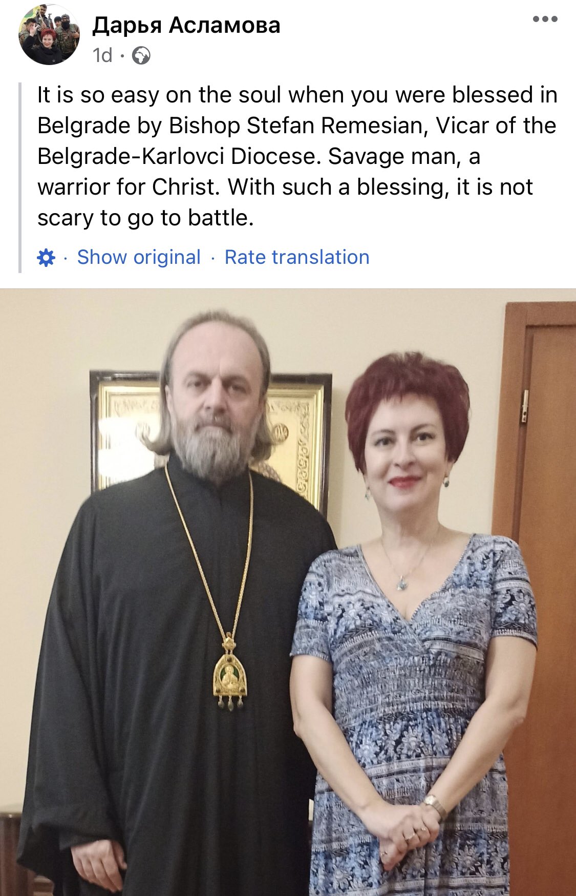Click the gray quote bar beside translation
The height and width of the screenshot is (896, 576).
tap(20, 177)
